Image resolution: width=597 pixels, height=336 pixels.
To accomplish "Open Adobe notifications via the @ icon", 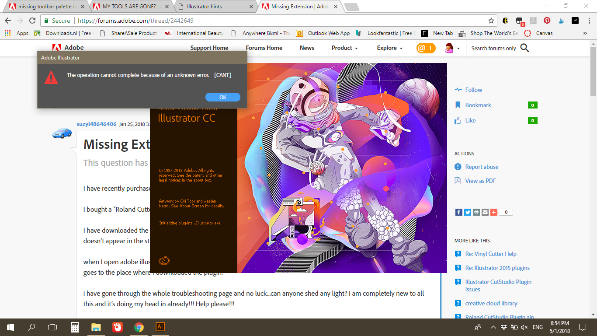I will [426, 48].
